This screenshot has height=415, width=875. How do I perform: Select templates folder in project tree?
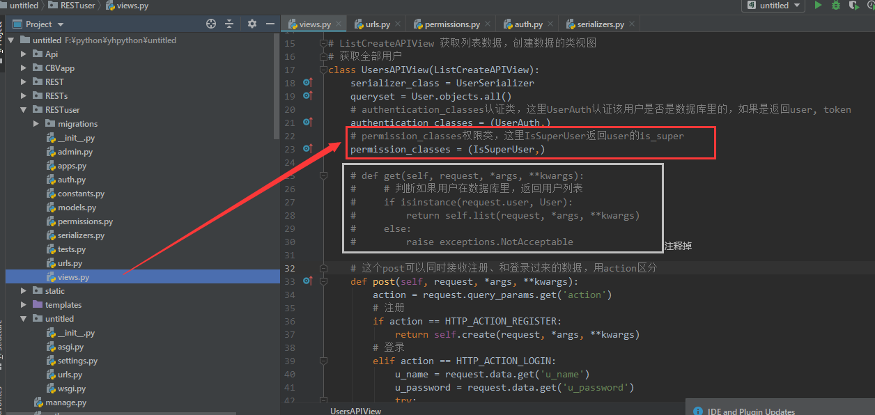tap(63, 305)
